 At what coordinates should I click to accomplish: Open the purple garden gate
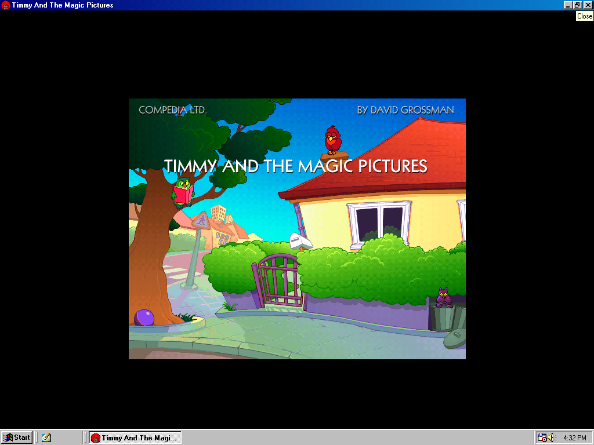coord(278,280)
